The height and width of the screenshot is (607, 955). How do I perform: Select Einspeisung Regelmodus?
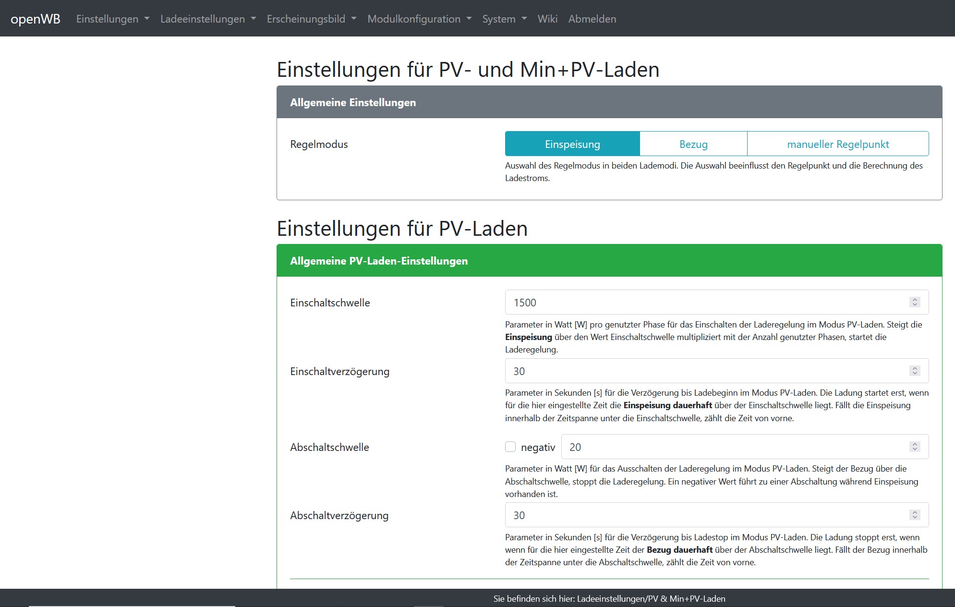572,144
